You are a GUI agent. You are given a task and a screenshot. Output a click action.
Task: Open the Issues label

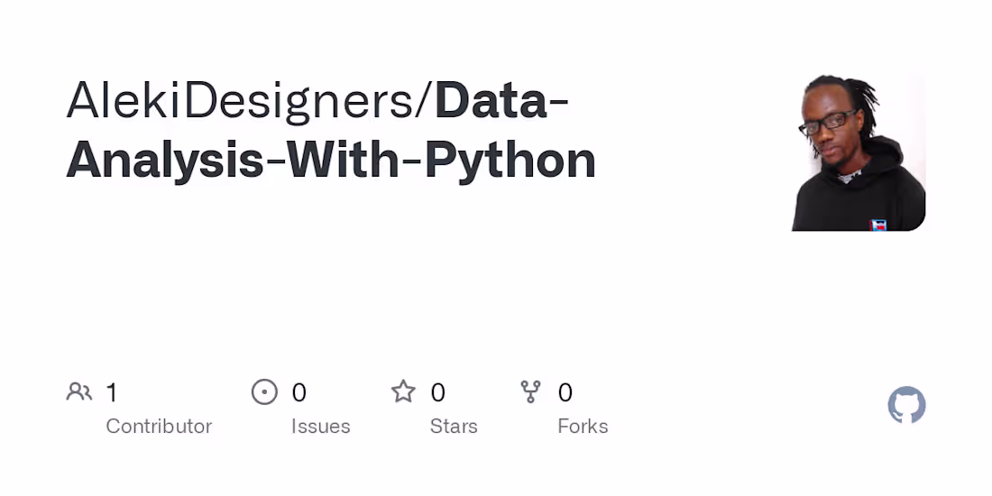point(320,426)
